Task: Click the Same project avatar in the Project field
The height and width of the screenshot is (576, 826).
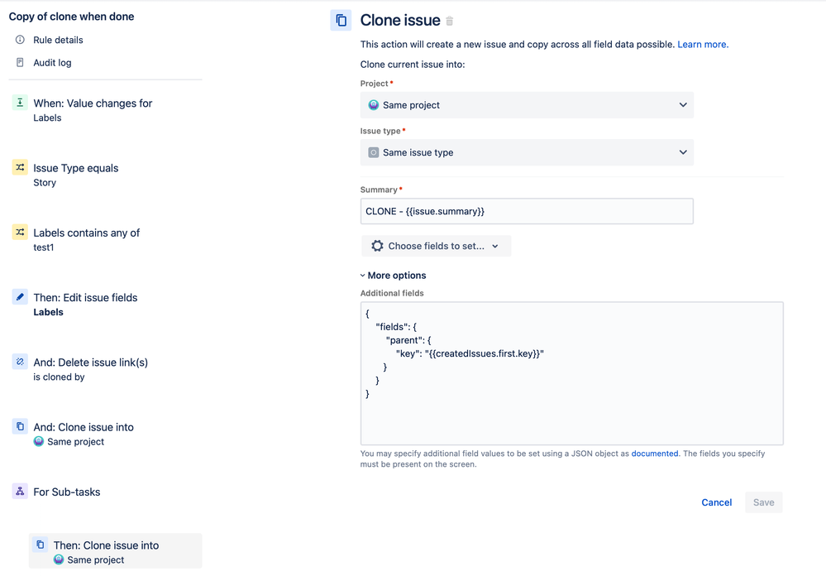Action: click(374, 105)
